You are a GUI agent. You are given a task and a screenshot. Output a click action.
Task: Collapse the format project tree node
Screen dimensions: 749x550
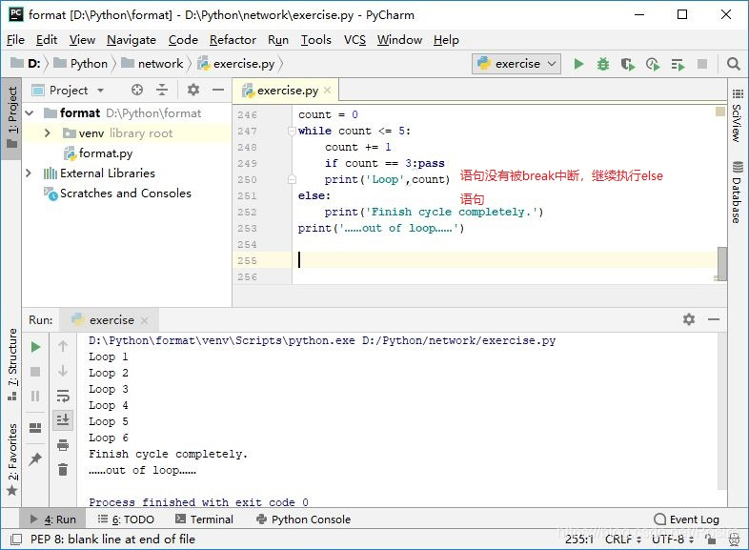30,113
